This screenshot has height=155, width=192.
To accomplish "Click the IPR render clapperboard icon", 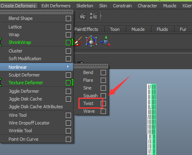I will click(x=83, y=16).
